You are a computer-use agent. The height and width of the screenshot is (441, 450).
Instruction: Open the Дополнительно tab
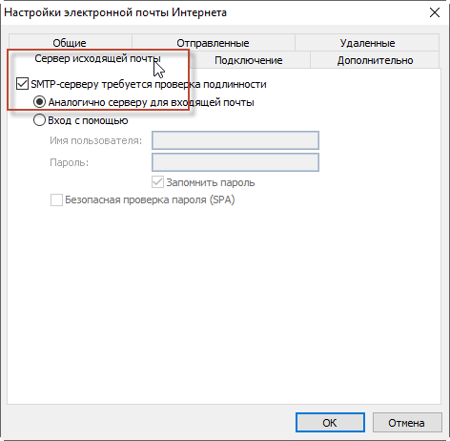click(x=375, y=60)
